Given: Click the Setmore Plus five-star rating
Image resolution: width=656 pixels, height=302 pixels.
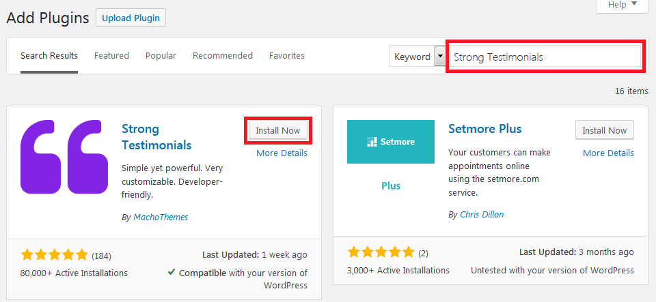Looking at the screenshot, I should click(x=381, y=253).
